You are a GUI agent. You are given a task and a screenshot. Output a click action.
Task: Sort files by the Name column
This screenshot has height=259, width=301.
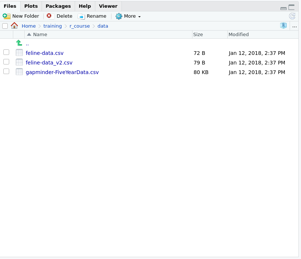[x=40, y=35]
